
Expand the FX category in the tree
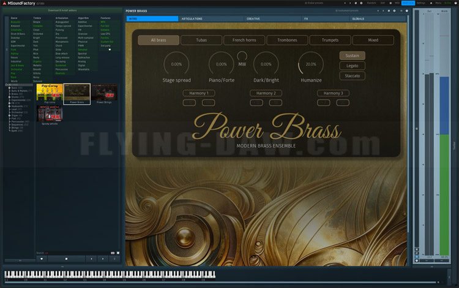click(9, 103)
